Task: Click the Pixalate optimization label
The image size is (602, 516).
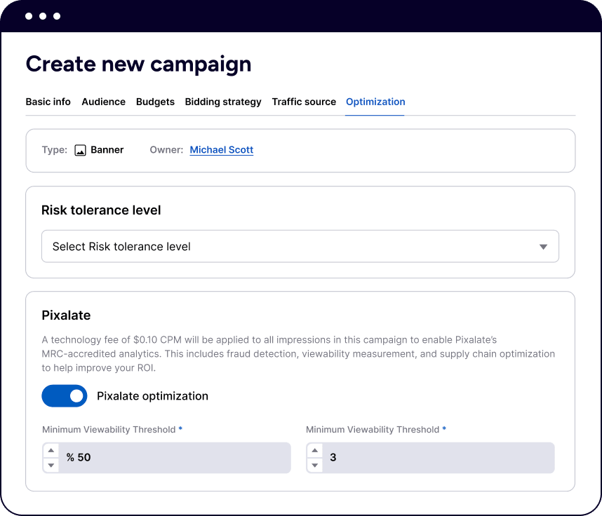Action: click(152, 396)
